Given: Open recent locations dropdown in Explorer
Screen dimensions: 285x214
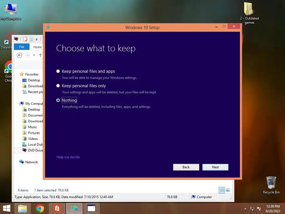Looking at the screenshot, I should (34, 55).
